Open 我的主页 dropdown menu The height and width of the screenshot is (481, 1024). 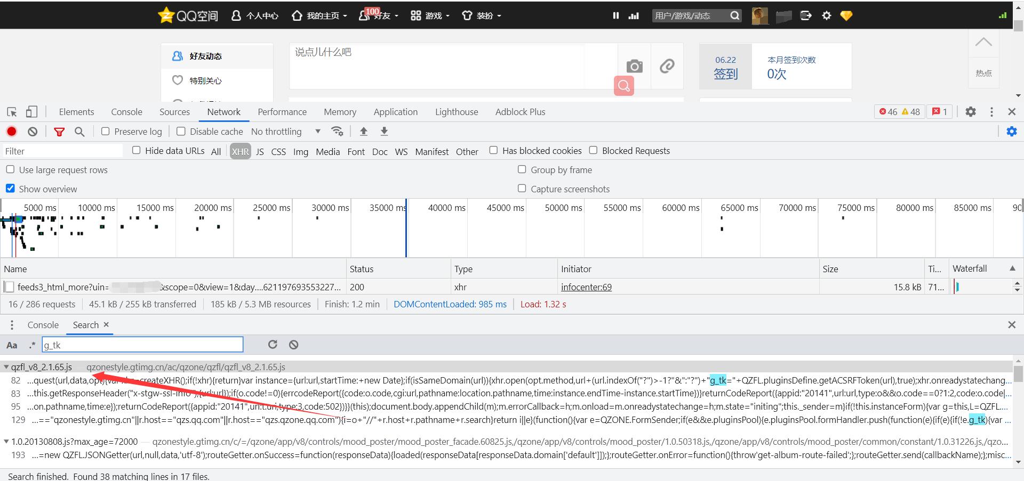coord(319,15)
